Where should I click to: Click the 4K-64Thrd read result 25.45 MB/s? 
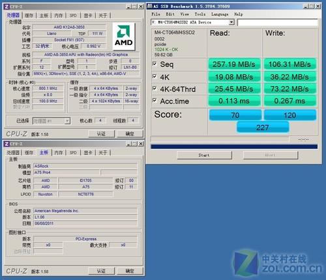click(234, 89)
